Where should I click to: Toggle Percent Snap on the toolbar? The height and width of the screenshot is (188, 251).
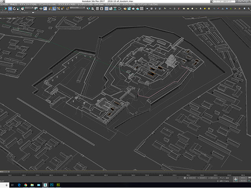[x=58, y=8]
